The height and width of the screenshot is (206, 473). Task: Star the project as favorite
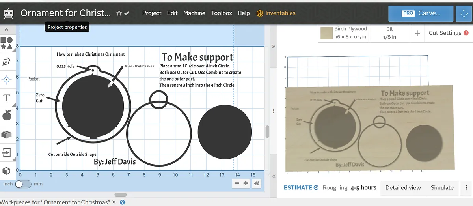(119, 13)
